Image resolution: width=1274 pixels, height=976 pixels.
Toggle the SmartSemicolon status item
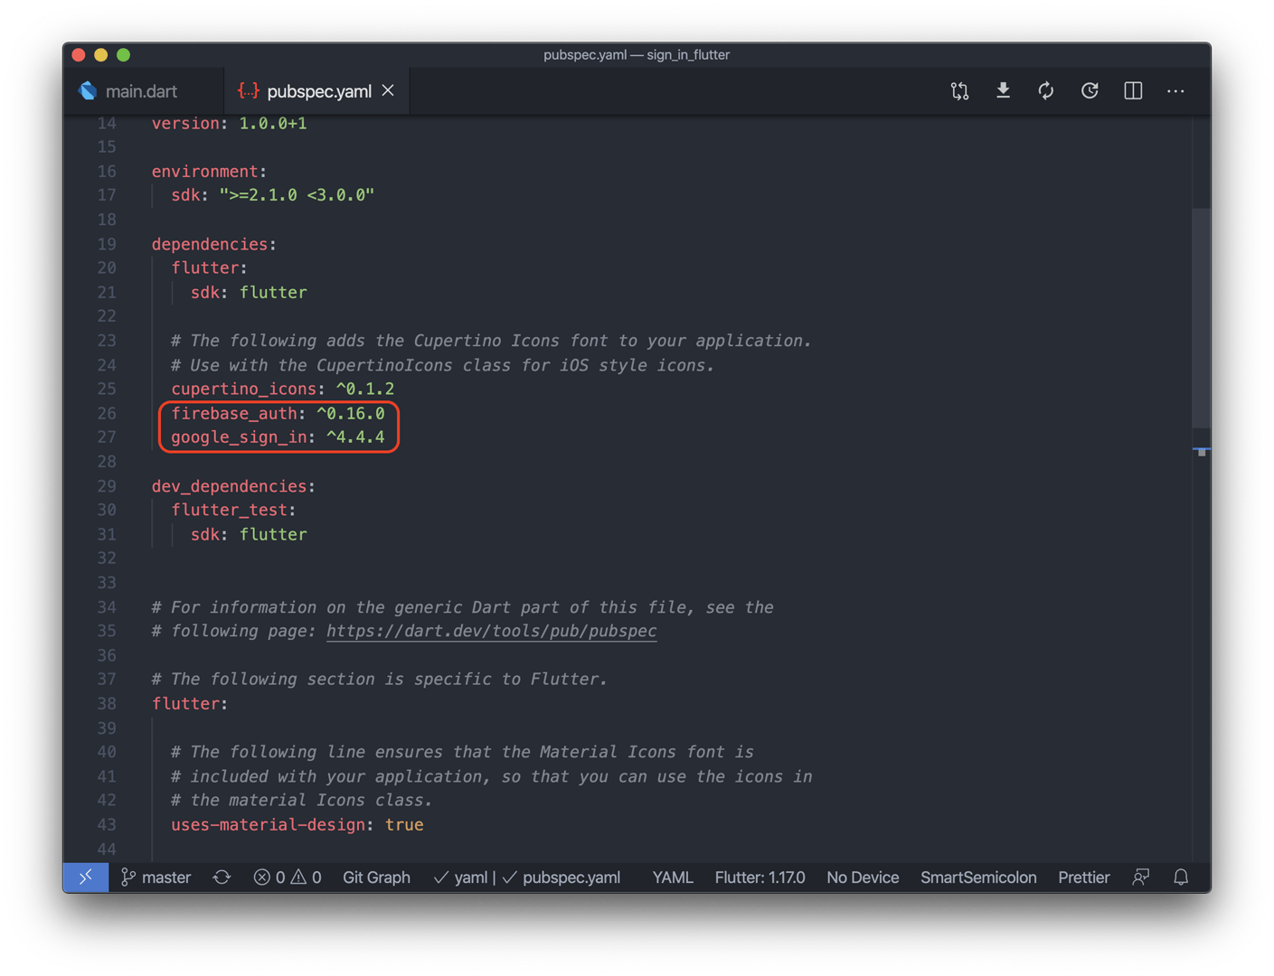coord(978,877)
